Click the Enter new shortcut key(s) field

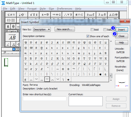[x=45, y=98]
